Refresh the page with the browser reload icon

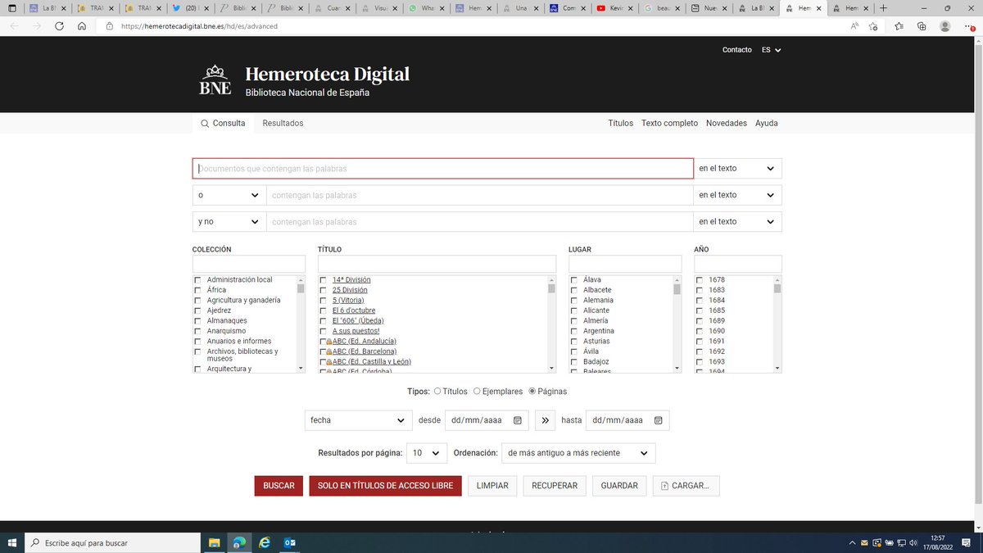(x=58, y=25)
